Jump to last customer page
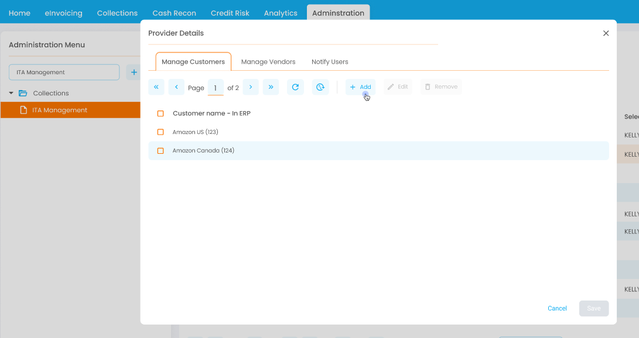This screenshot has height=338, width=639. (271, 87)
